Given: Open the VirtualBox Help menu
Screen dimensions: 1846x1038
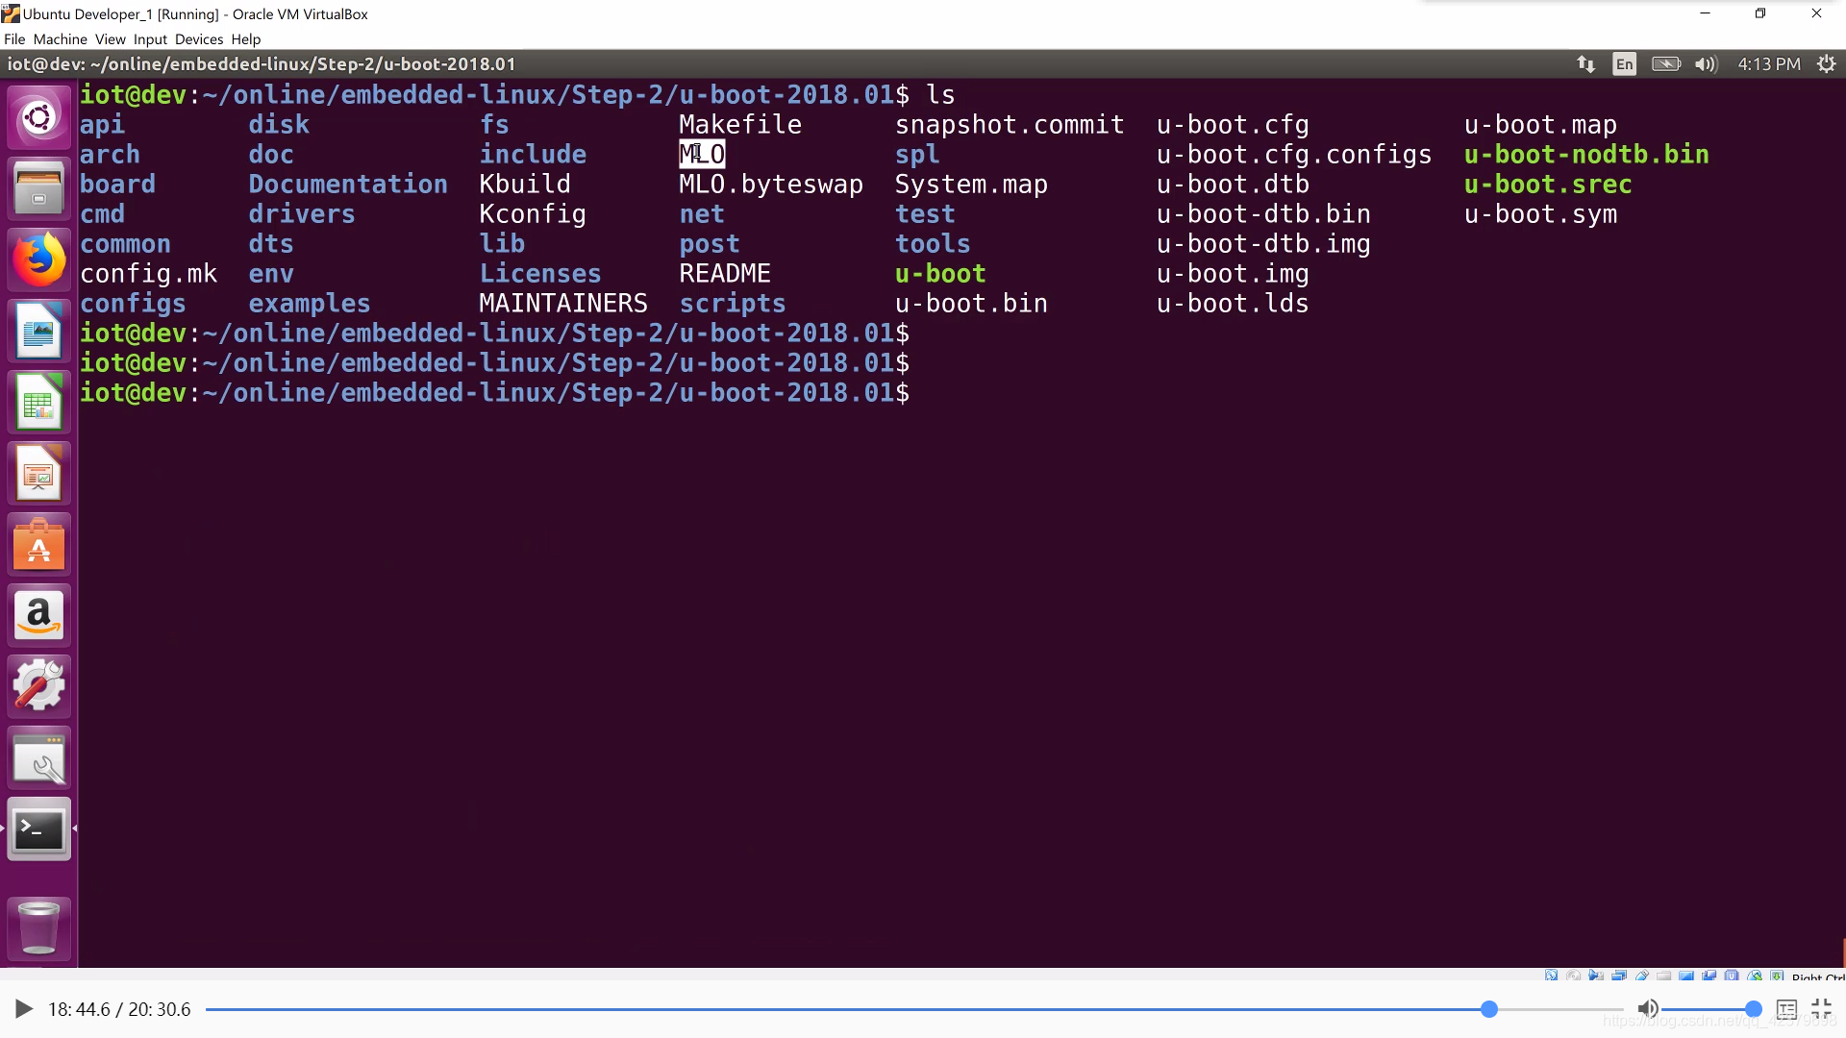Looking at the screenshot, I should 245,39.
